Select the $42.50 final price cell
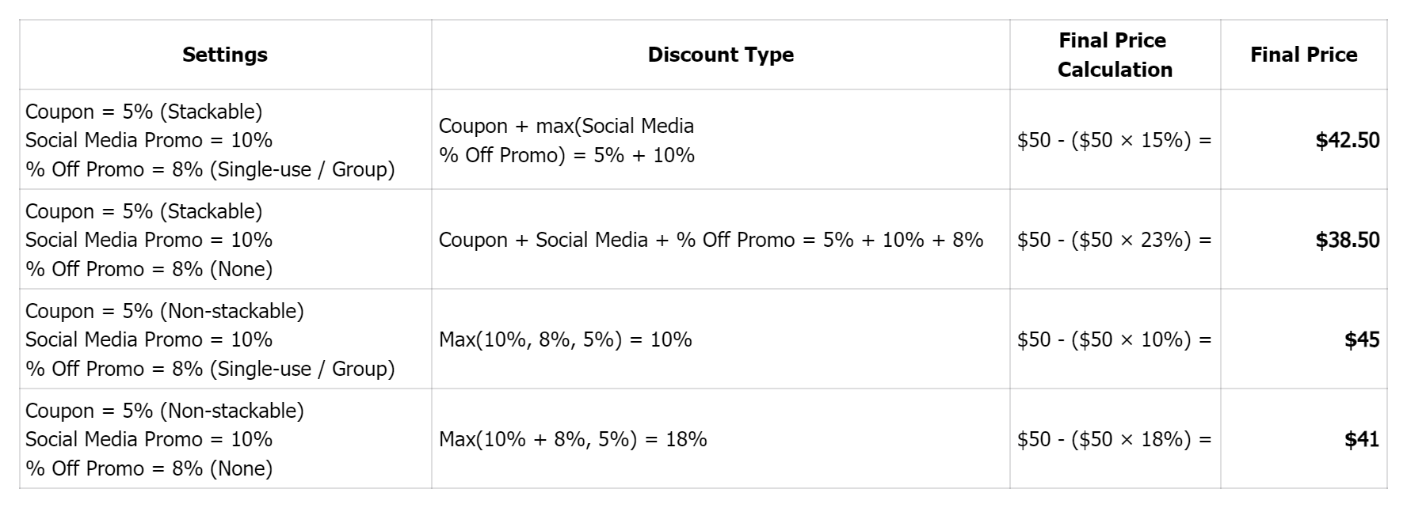The image size is (1407, 508). (x=1303, y=140)
